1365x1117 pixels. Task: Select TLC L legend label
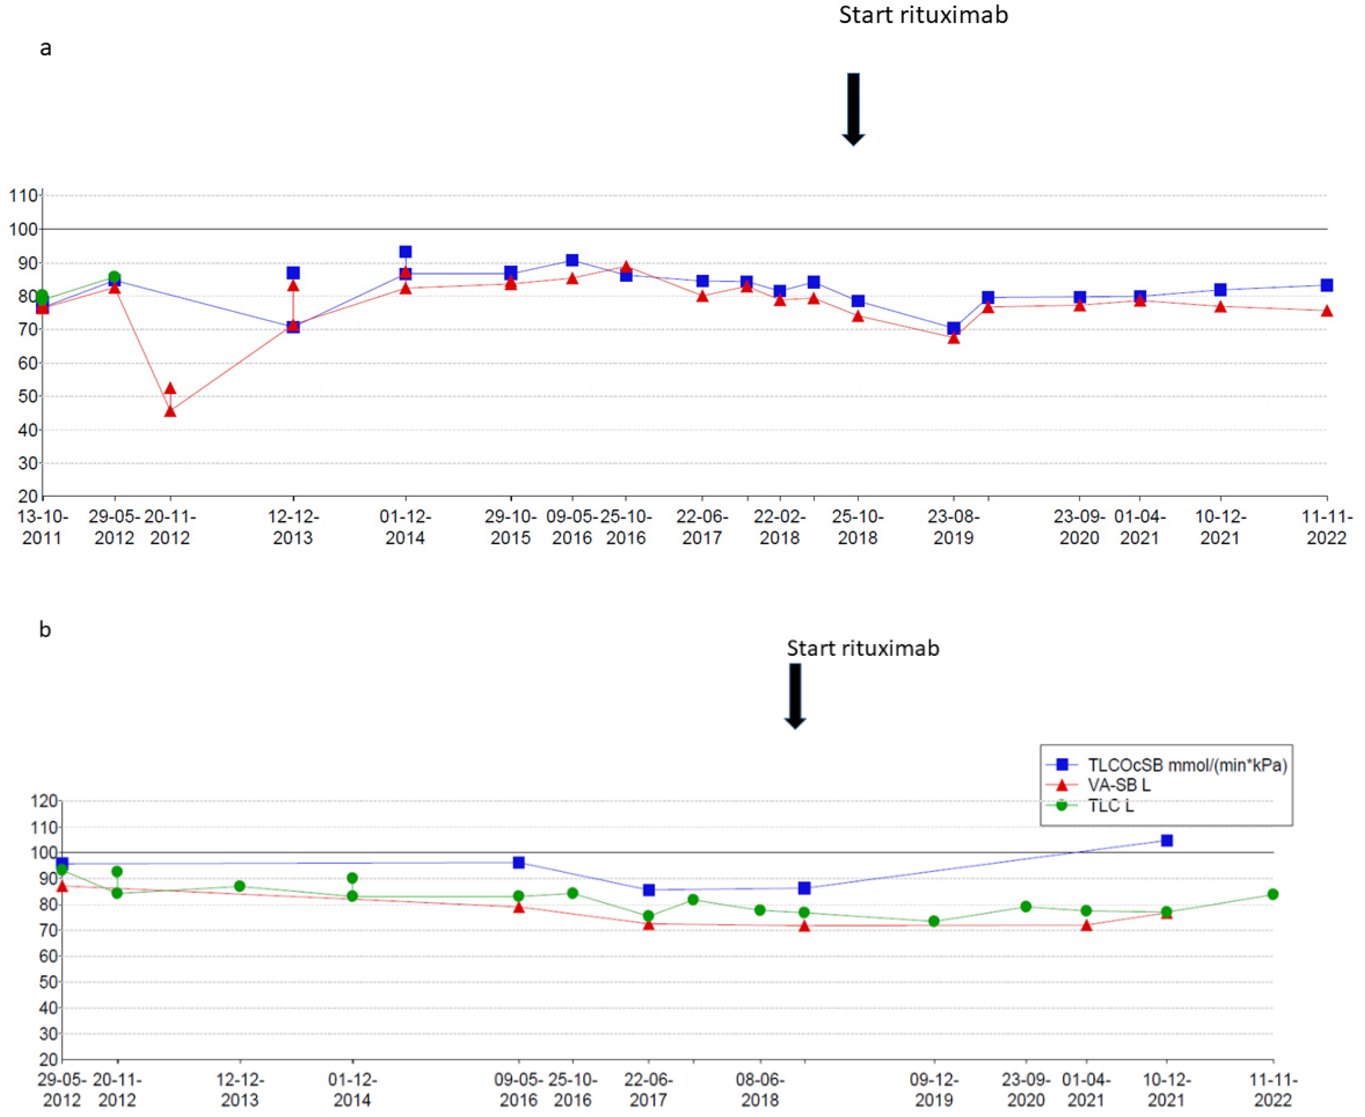coord(1110,806)
